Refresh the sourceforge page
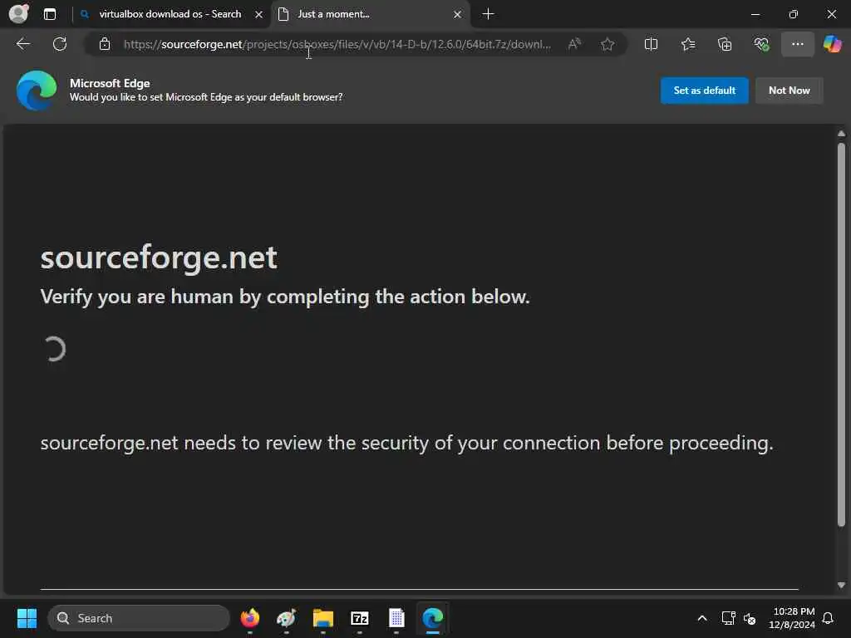This screenshot has width=851, height=638. pos(60,44)
